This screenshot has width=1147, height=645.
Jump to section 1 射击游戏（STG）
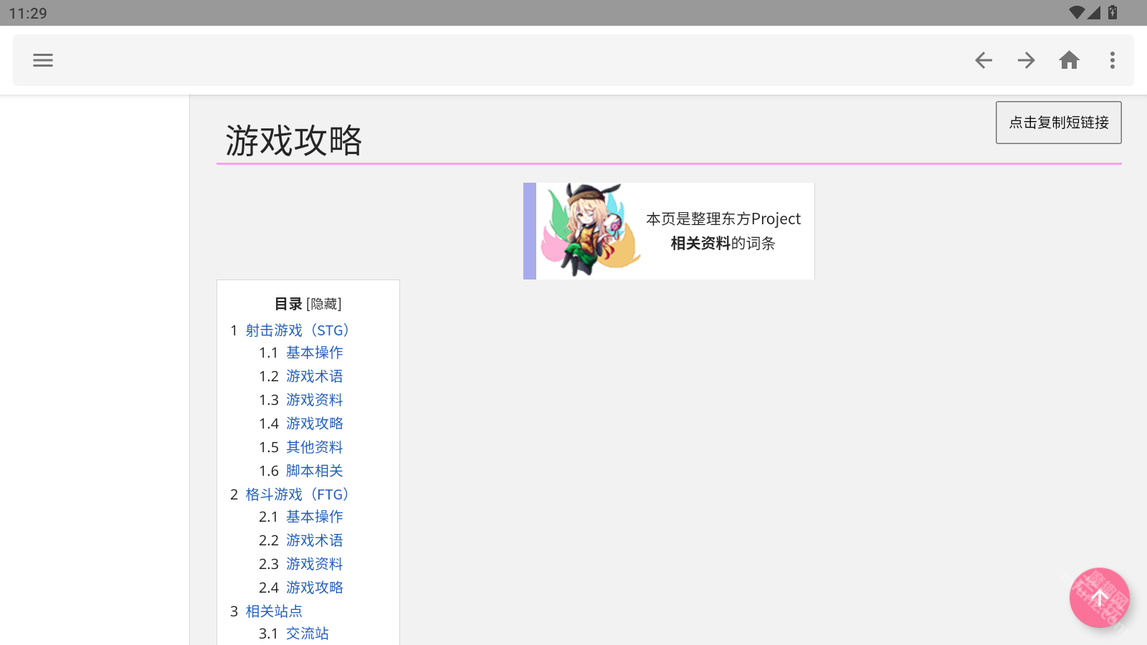coord(297,330)
